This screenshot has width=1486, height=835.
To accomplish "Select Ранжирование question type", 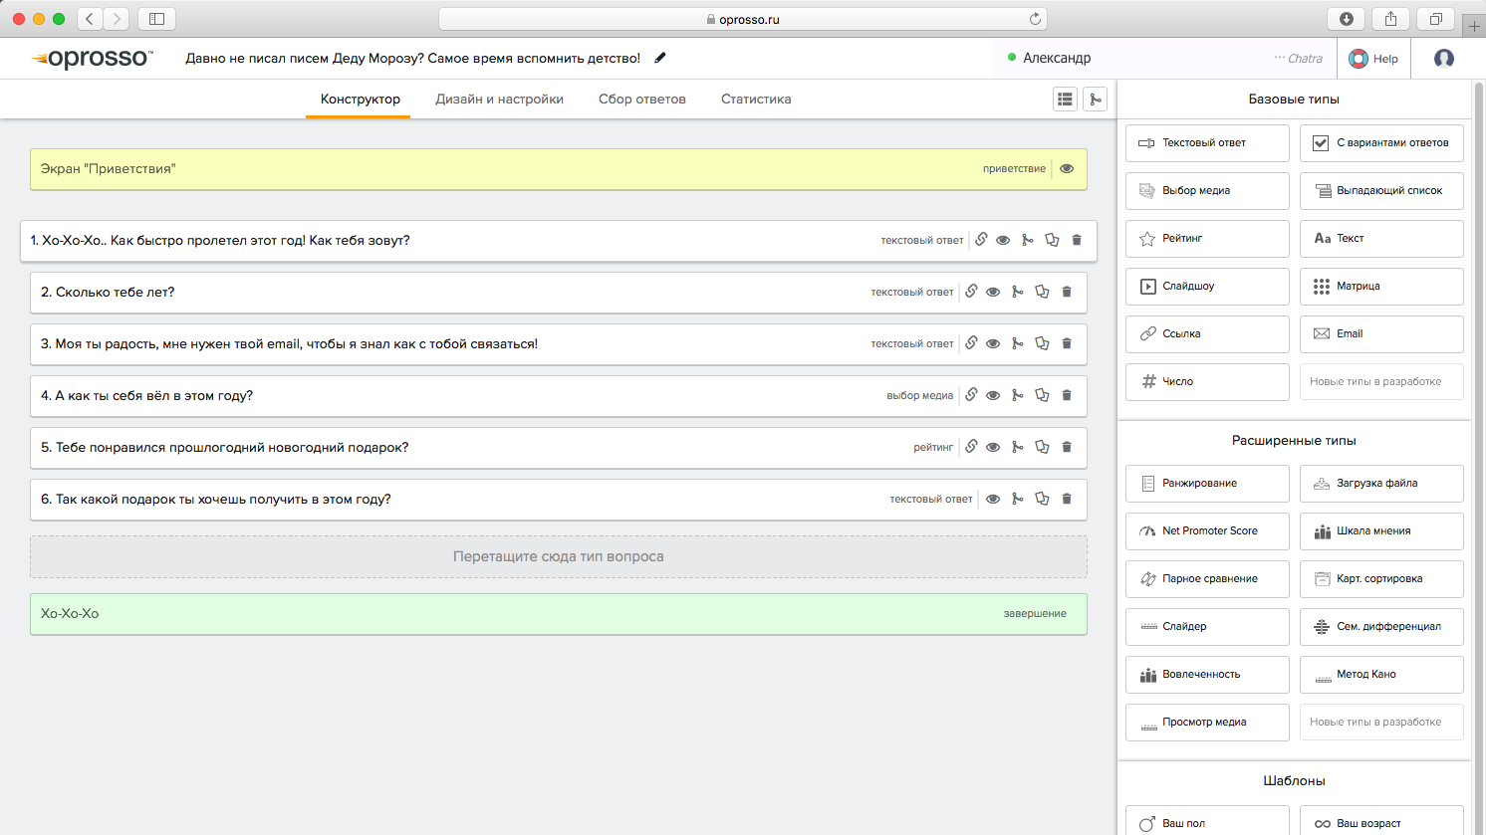I will [1207, 484].
